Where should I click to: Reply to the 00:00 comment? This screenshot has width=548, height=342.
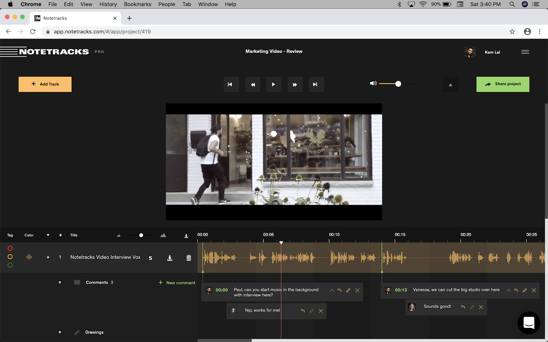pos(339,290)
